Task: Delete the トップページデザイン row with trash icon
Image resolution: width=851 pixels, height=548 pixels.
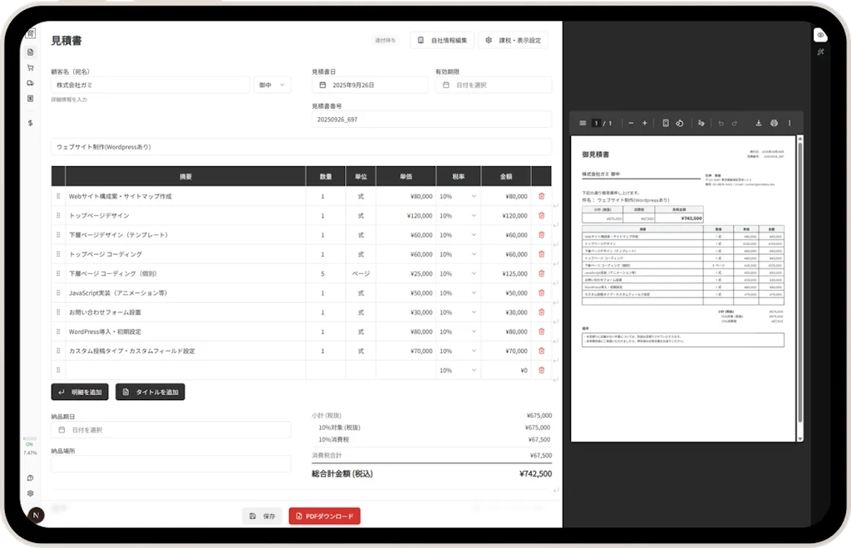Action: [x=542, y=216]
